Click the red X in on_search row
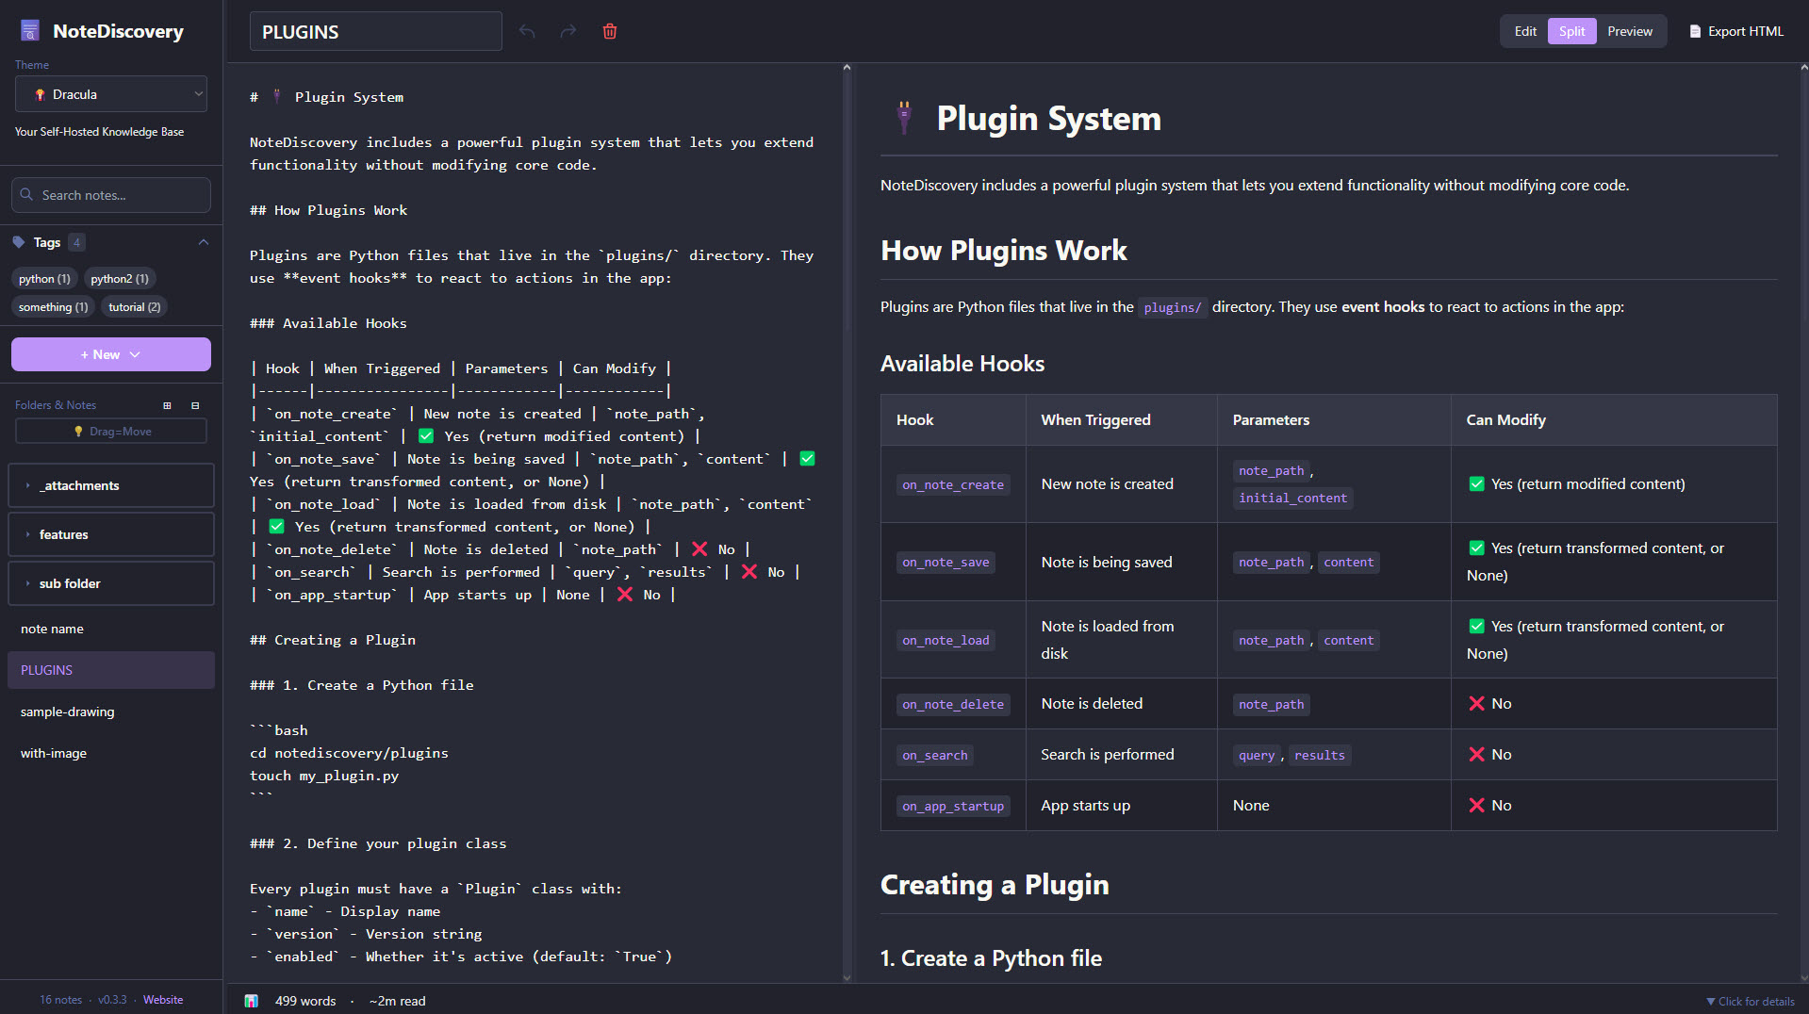Image resolution: width=1809 pixels, height=1014 pixels. coord(1476,755)
